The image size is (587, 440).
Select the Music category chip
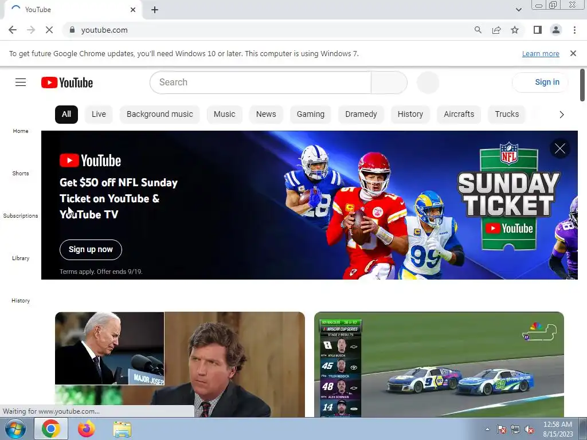[225, 115]
